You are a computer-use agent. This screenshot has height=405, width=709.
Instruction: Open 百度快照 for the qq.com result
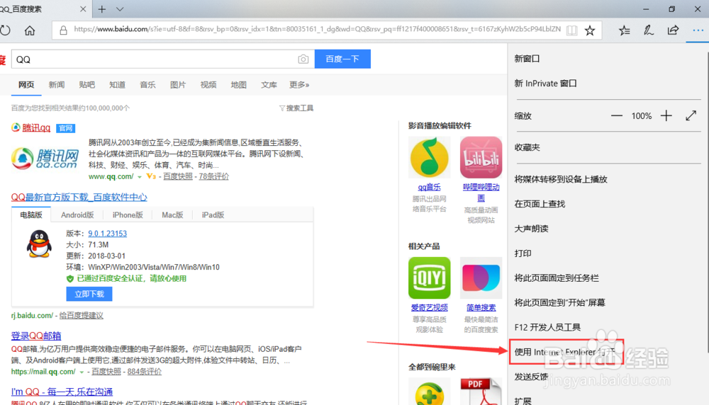coord(178,176)
